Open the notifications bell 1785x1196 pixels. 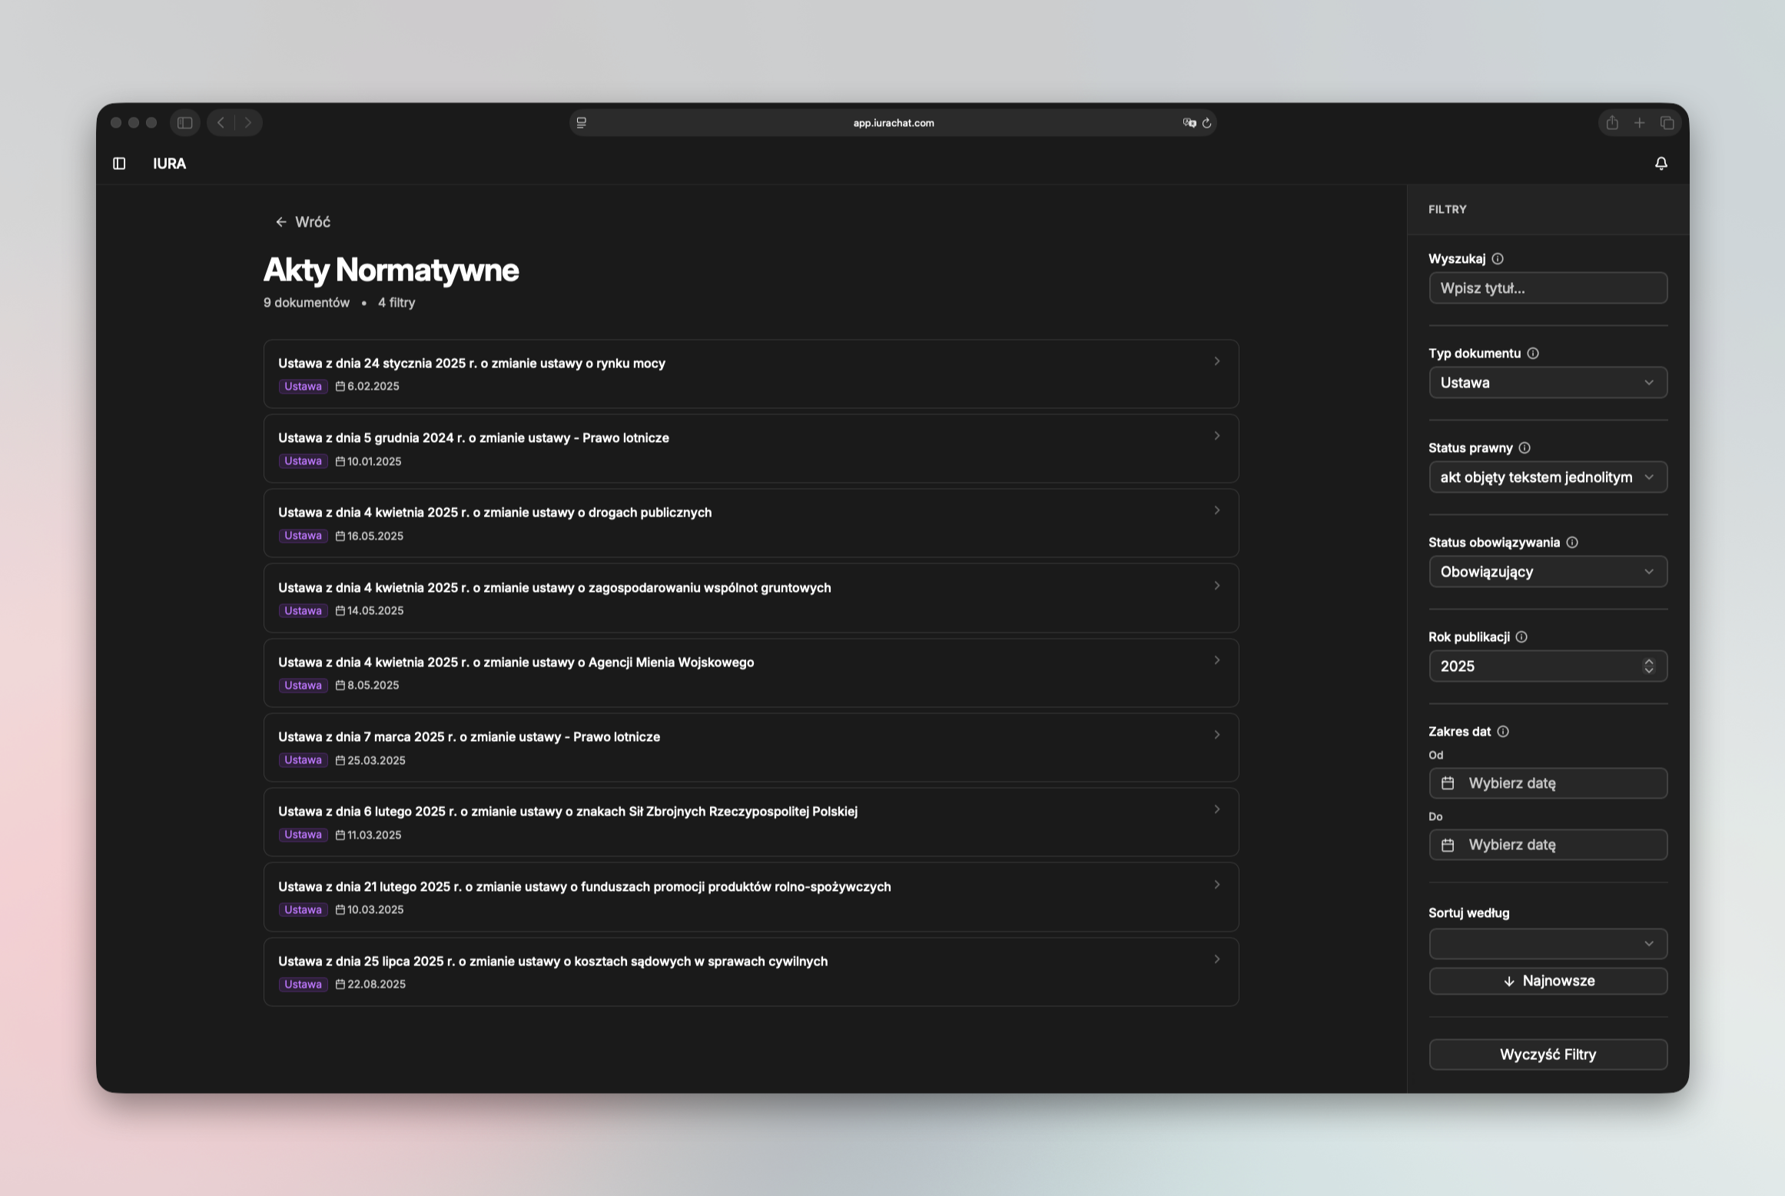tap(1661, 163)
